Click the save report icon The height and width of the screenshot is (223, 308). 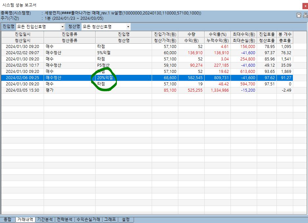pos(298,15)
